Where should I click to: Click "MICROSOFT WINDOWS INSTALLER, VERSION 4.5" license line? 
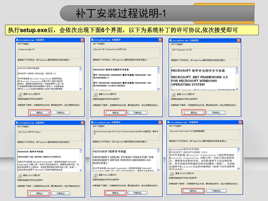pos(37,74)
